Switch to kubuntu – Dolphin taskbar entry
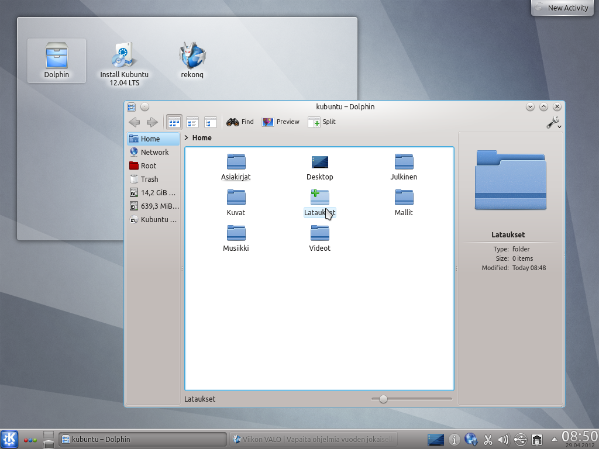 (143, 440)
